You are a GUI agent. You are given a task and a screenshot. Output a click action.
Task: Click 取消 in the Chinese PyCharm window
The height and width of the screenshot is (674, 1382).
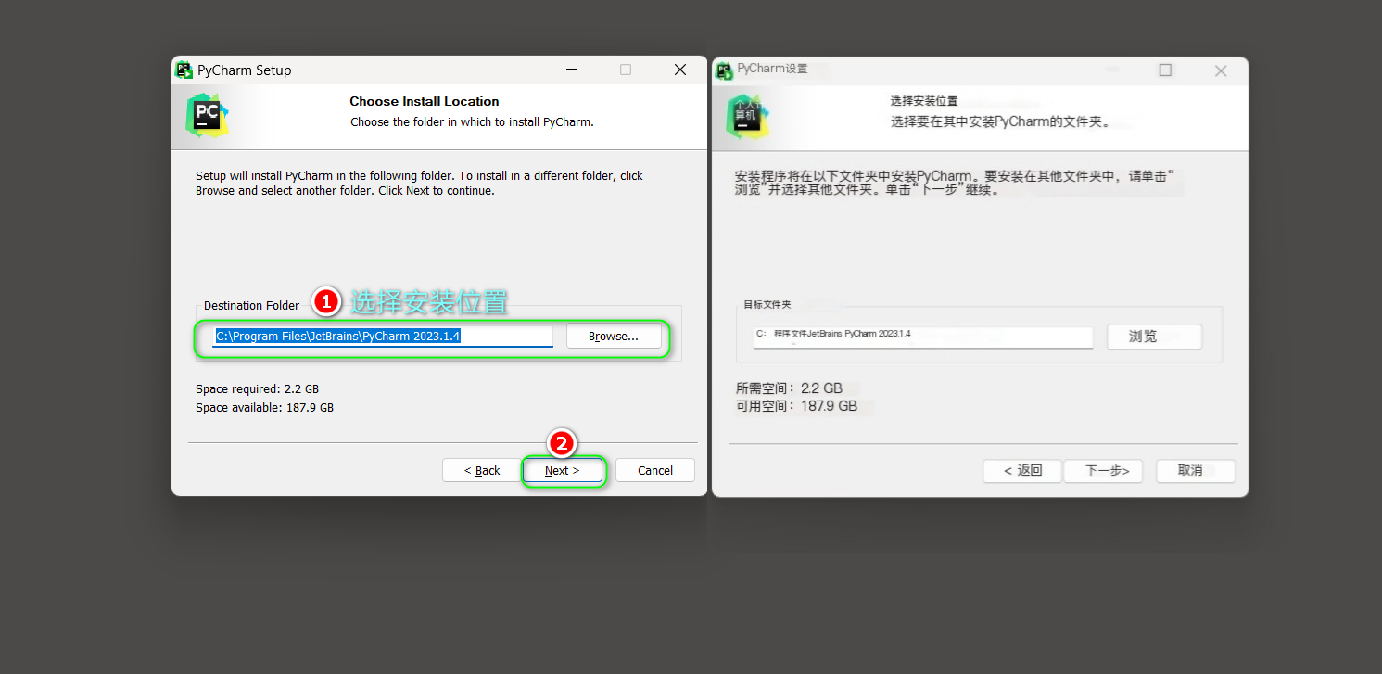1196,471
